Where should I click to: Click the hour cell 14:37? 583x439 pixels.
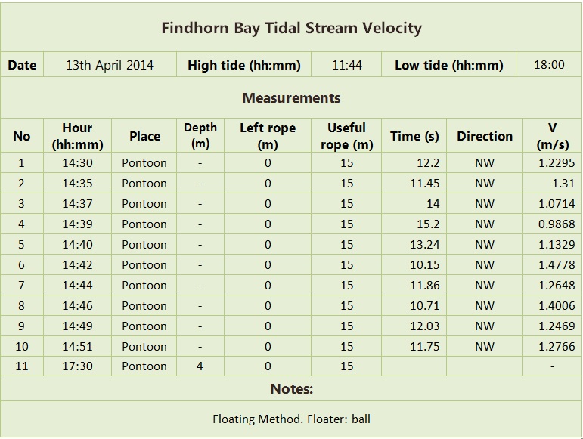pos(77,204)
